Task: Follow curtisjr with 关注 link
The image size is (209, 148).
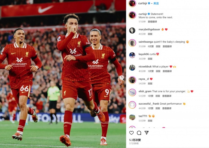Action: [156, 3]
